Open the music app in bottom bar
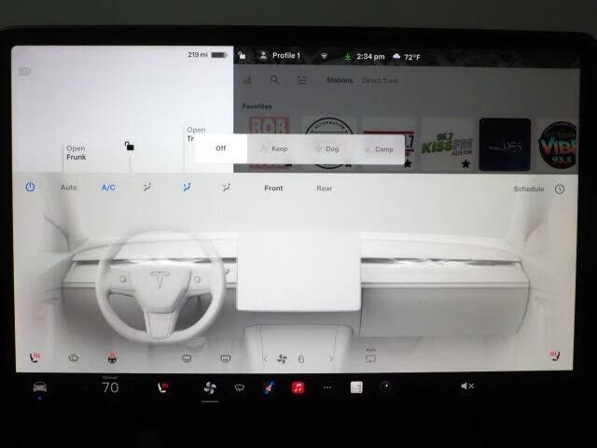 pyautogui.click(x=298, y=387)
